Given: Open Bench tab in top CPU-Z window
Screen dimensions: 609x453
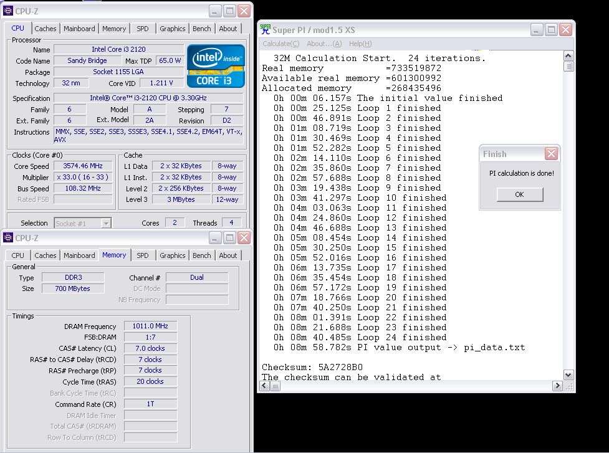Looking at the screenshot, I should click(x=202, y=28).
